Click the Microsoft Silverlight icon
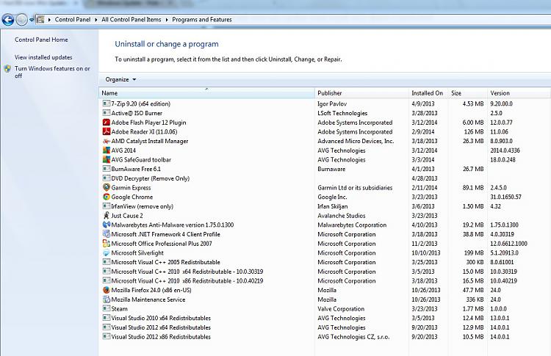551x356 pixels. [x=106, y=253]
